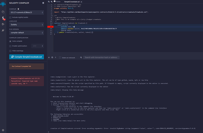The image size is (203, 133).
Task: Click the remix.help() terminal line
Action: point(67,90)
